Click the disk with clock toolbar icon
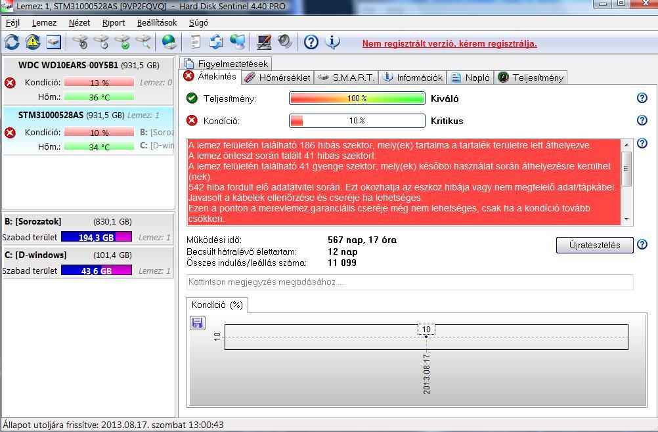This screenshot has height=432, width=658. coord(101,42)
